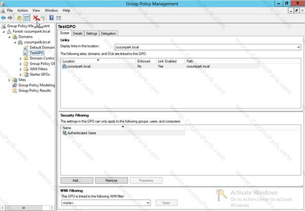Expand the Sites tree node
The image size is (305, 211).
9,80
